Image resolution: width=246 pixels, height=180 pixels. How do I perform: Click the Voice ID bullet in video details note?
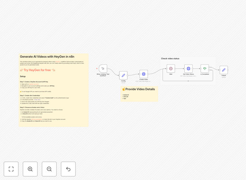coord(125,97)
